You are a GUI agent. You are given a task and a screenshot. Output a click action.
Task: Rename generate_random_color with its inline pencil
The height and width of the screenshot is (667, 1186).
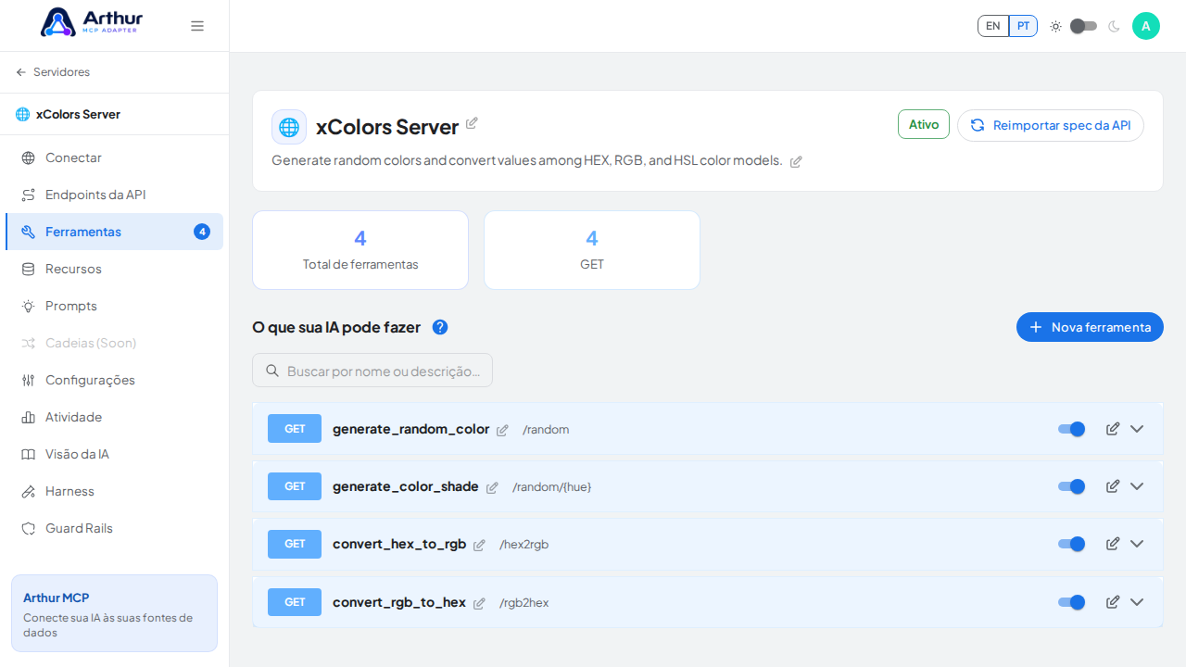502,430
